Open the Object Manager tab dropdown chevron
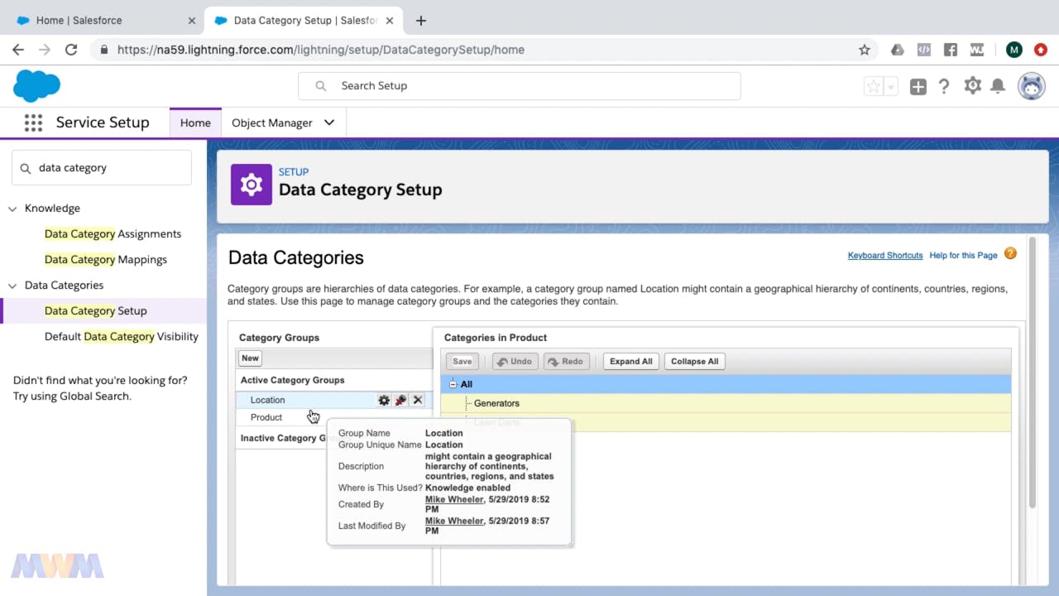 329,123
